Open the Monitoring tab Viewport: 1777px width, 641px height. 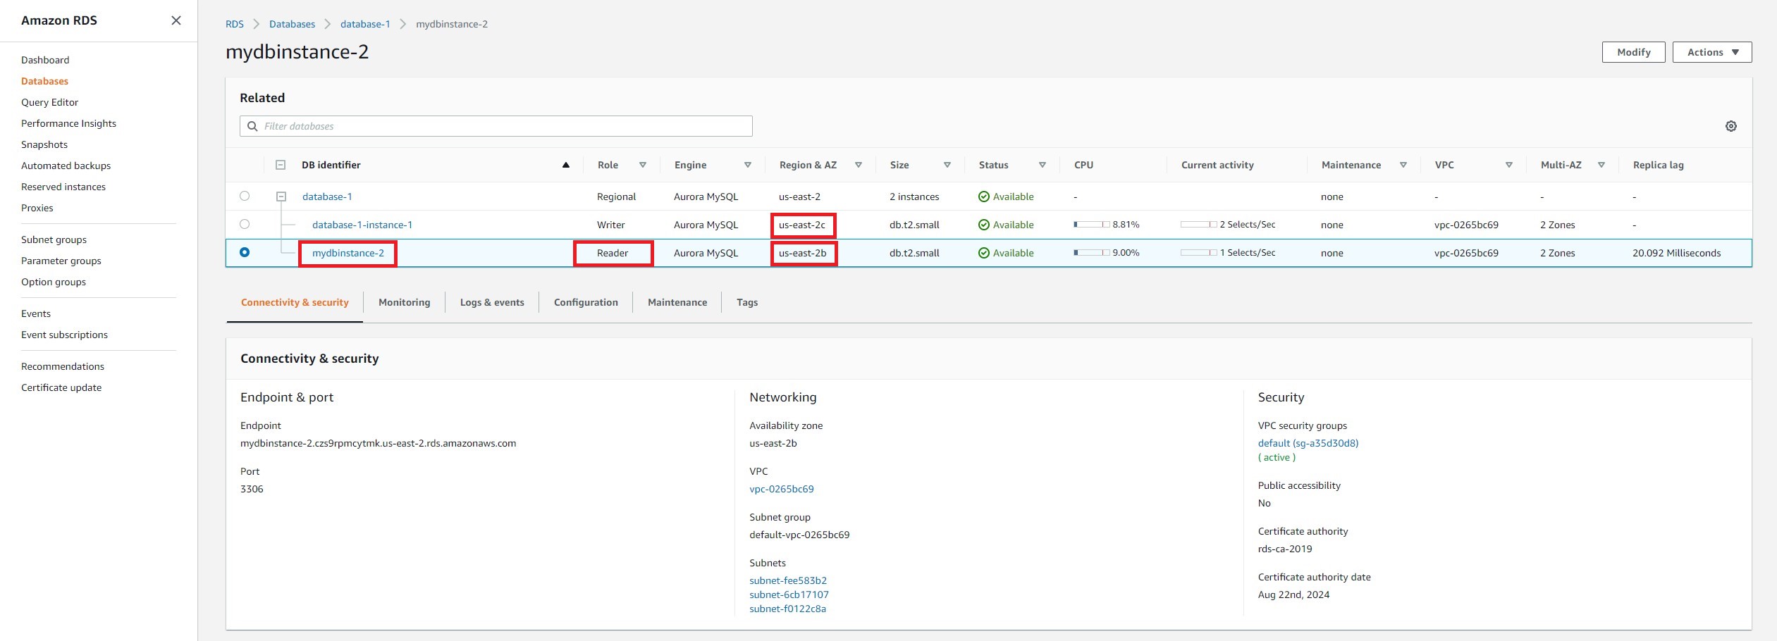click(404, 302)
